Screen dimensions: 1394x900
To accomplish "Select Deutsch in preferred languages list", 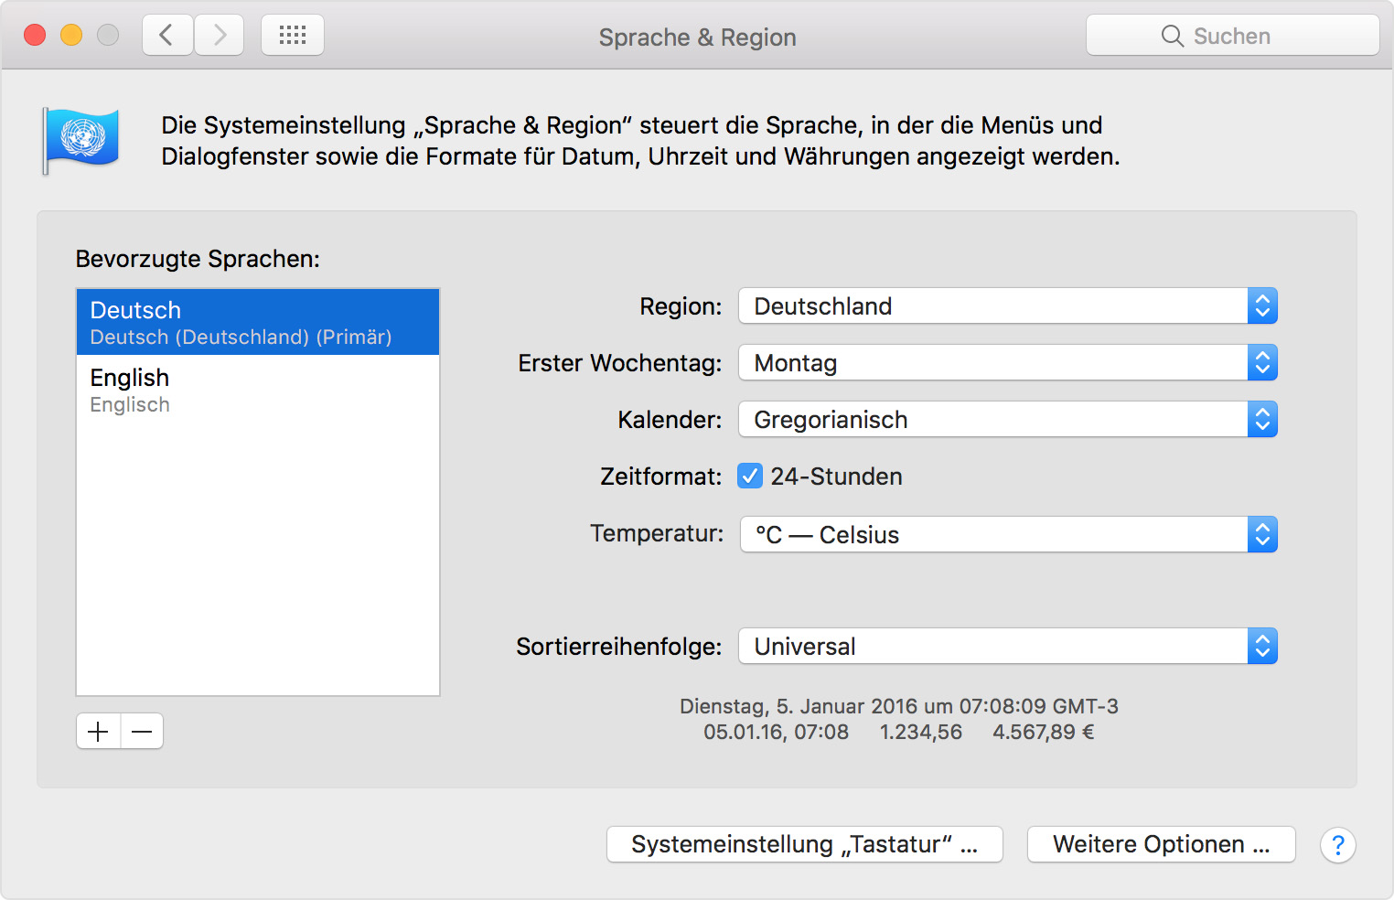I will tap(258, 322).
